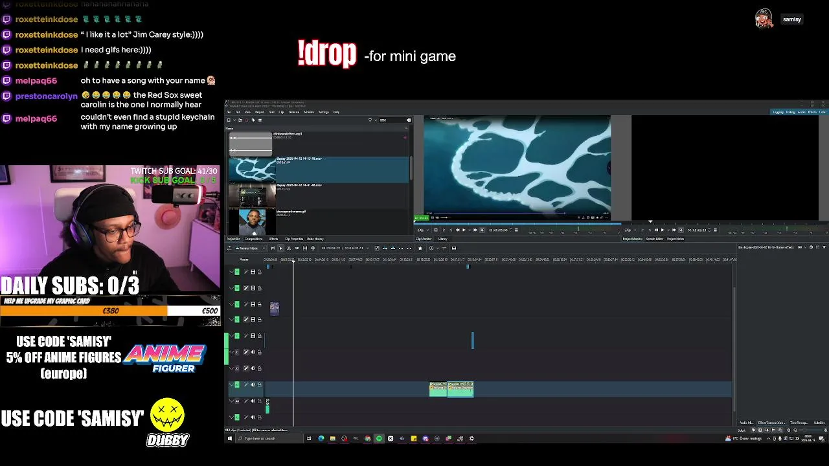Screen dimensions: 829x466
Task: Click the Windows taskbar search box
Action: [x=270, y=439]
